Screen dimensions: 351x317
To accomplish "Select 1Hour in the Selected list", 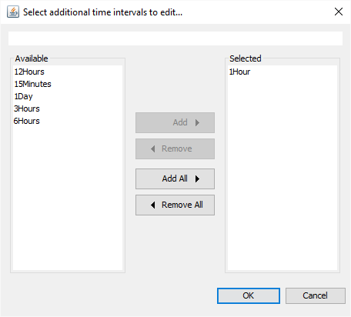I will click(x=239, y=72).
